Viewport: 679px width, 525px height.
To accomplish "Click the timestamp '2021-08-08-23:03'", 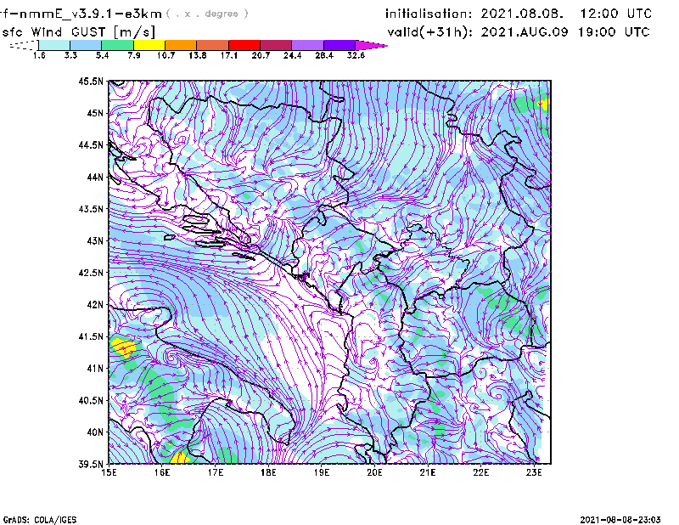I will [620, 520].
